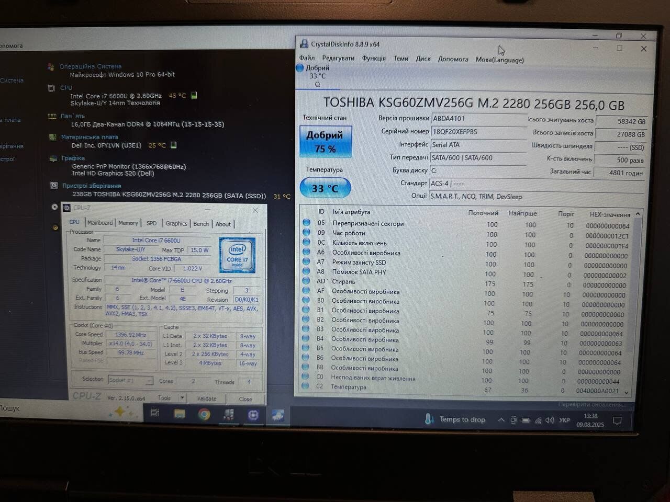670x502 pixels.
Task: Click the SMART list scrollbar down arrow
Action: 627,392
